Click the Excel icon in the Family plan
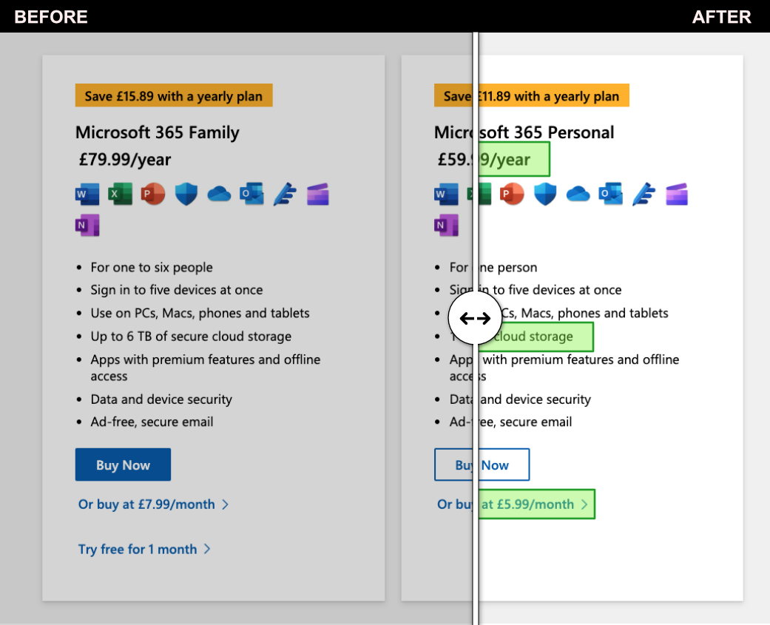The image size is (770, 625). tap(120, 195)
